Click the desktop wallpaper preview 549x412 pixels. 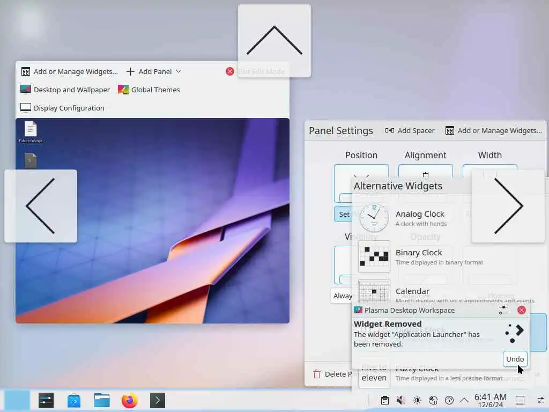click(152, 220)
